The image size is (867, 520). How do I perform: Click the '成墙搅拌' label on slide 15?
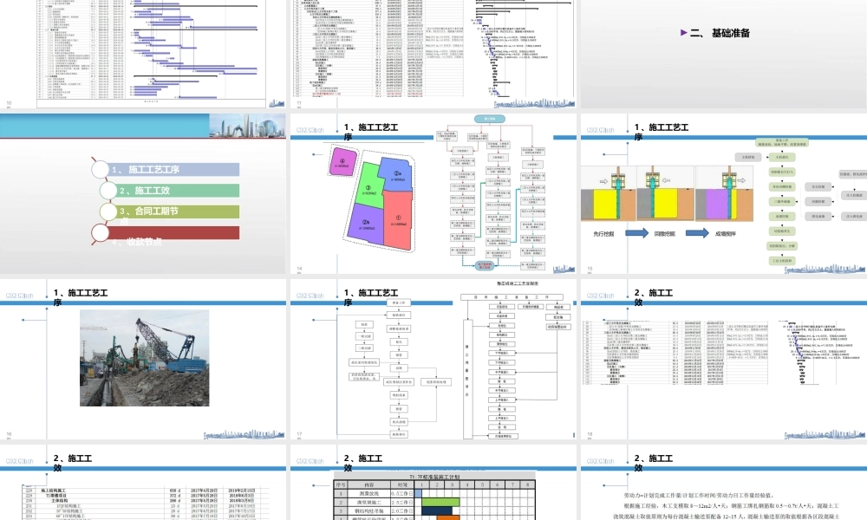[726, 234]
